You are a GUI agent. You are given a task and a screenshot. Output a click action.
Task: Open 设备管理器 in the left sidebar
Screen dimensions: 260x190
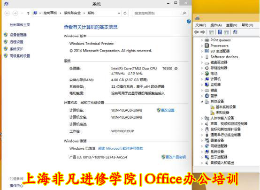(18, 35)
